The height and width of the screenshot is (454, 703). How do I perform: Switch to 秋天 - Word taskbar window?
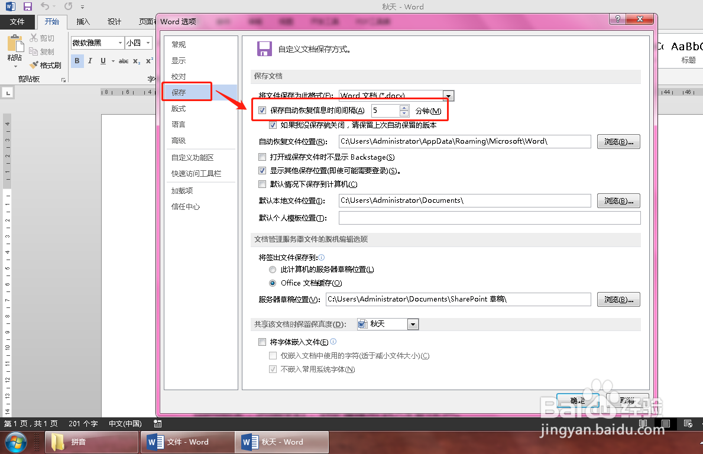tap(282, 442)
